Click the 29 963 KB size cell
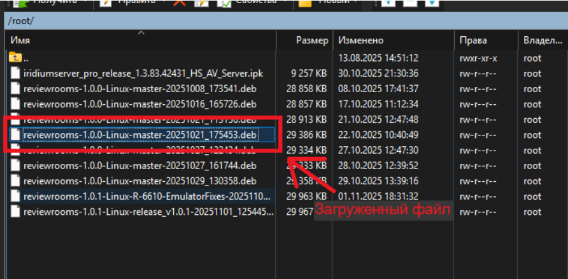The image size is (568, 279). point(306,196)
